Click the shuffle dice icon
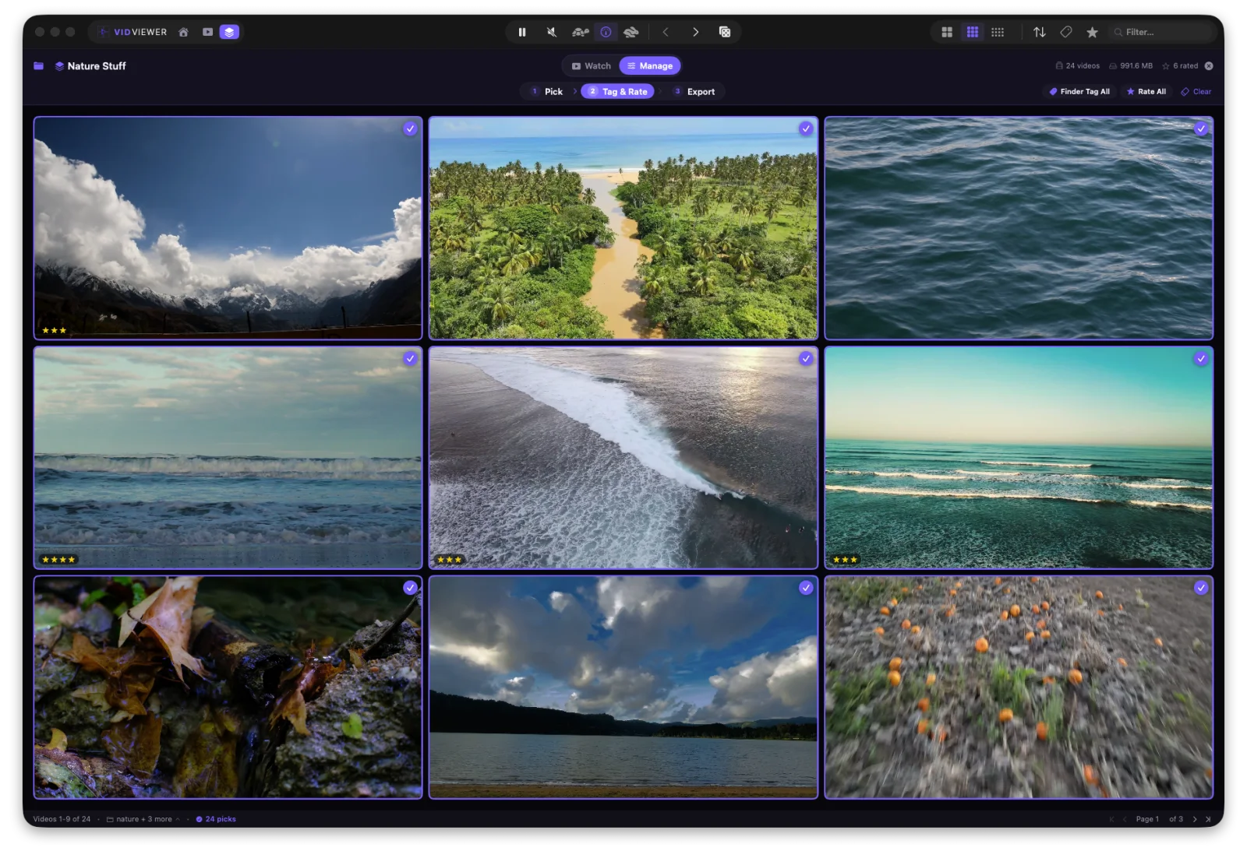1247x858 pixels. (x=725, y=32)
